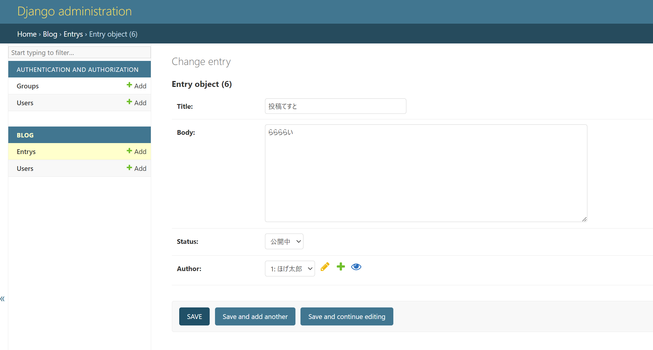
Task: Click the Authentication and Authorization section header
Action: click(x=77, y=69)
